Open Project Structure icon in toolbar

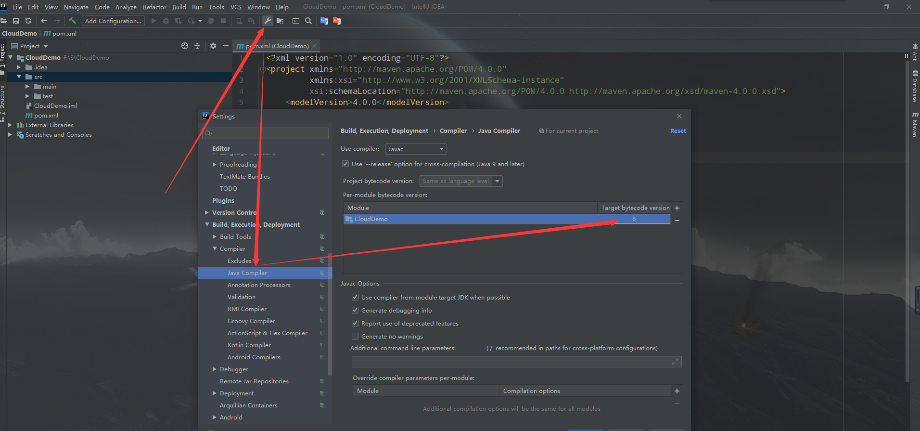[x=280, y=21]
